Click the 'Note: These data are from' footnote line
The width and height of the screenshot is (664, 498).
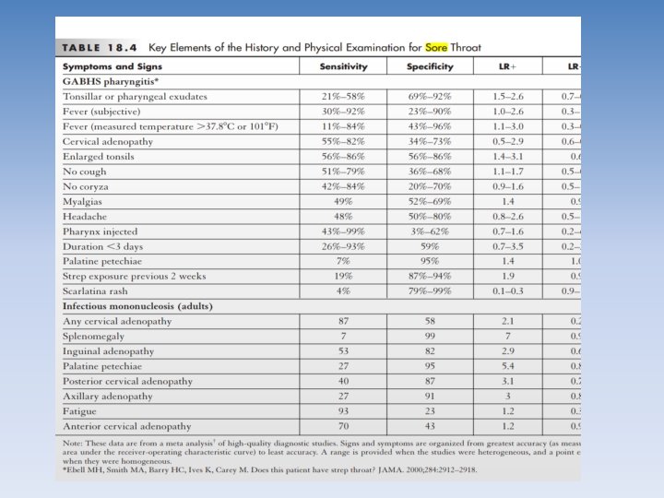(322, 444)
